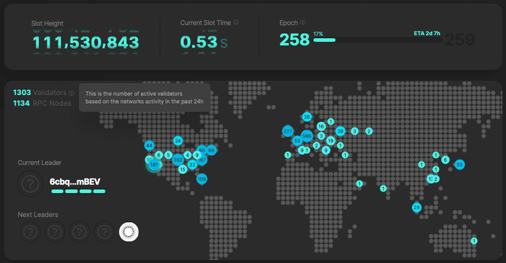This screenshot has height=263, width=506.
Task: Click the info icon beside Validators
Action: 72,93
